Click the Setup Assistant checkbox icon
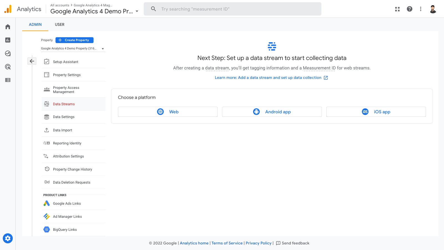The width and height of the screenshot is (444, 250). [47, 62]
